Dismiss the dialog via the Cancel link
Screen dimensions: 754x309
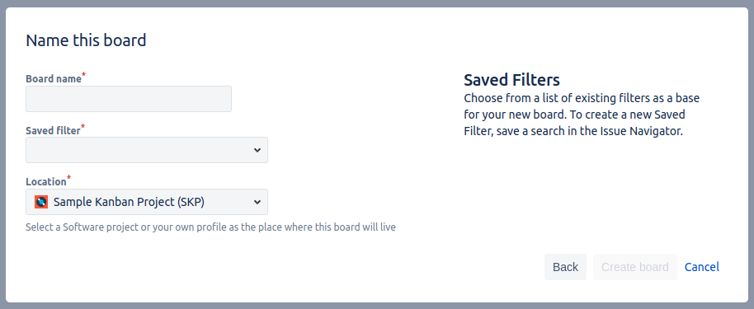pyautogui.click(x=702, y=267)
